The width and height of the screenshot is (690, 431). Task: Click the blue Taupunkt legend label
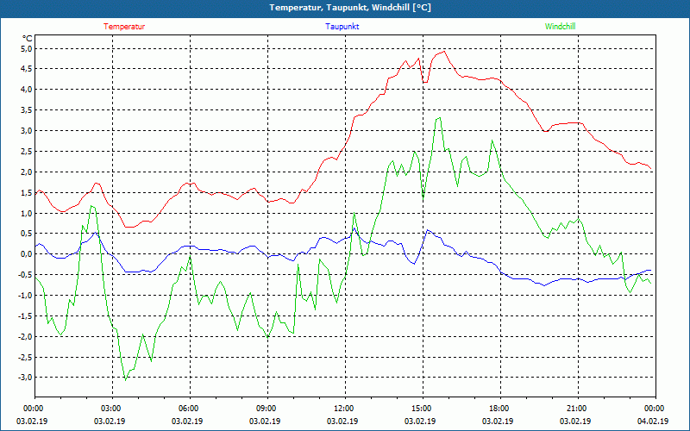coord(342,27)
